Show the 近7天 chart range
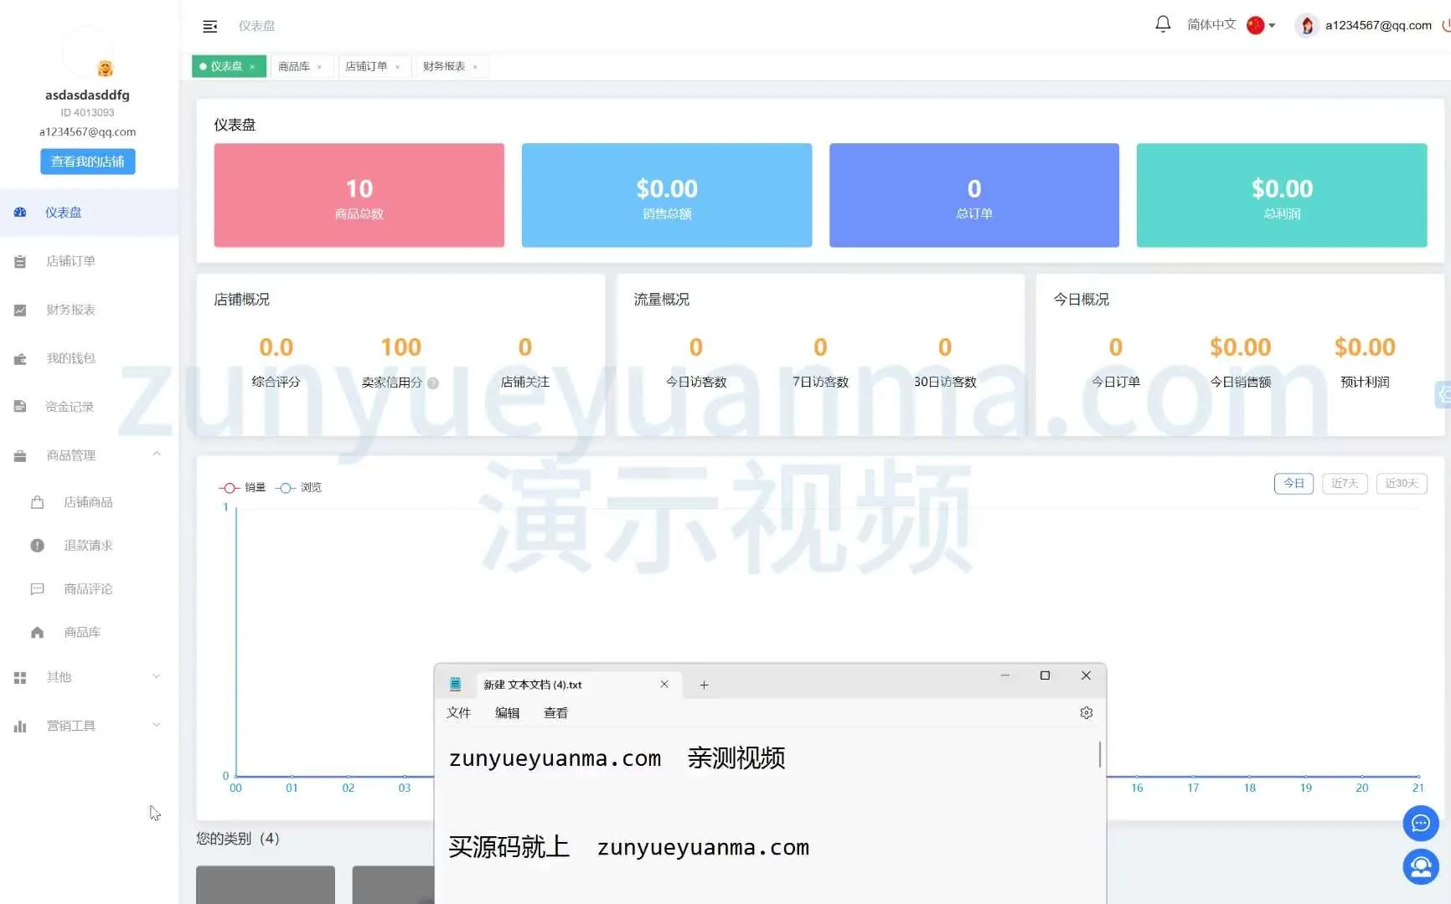Screen dimensions: 1451x904 (x=1344, y=484)
